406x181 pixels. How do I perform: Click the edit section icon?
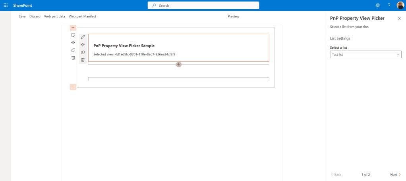pyautogui.click(x=73, y=35)
